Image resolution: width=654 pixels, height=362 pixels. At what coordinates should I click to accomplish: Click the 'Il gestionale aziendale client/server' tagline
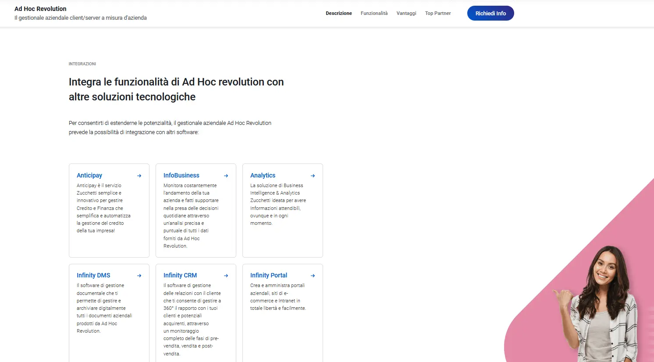pos(81,18)
